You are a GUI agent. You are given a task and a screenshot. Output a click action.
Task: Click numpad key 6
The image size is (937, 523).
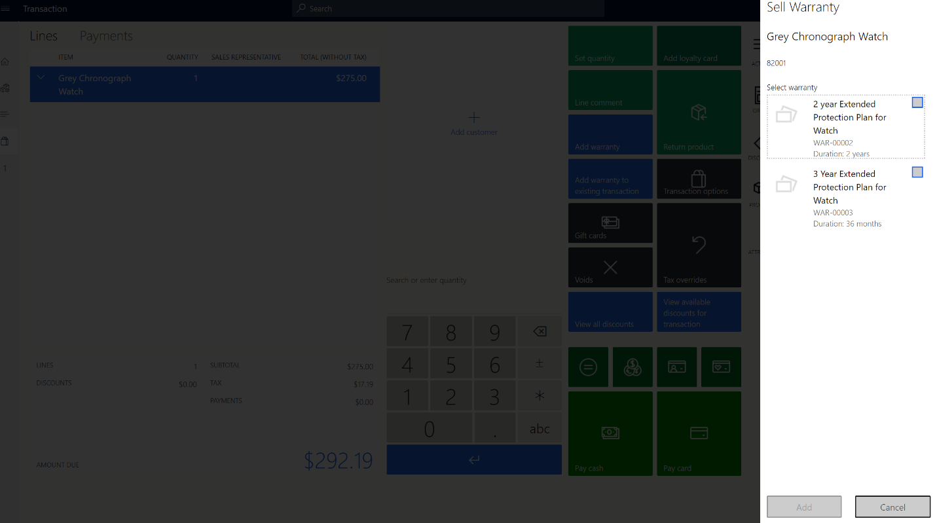click(x=495, y=364)
